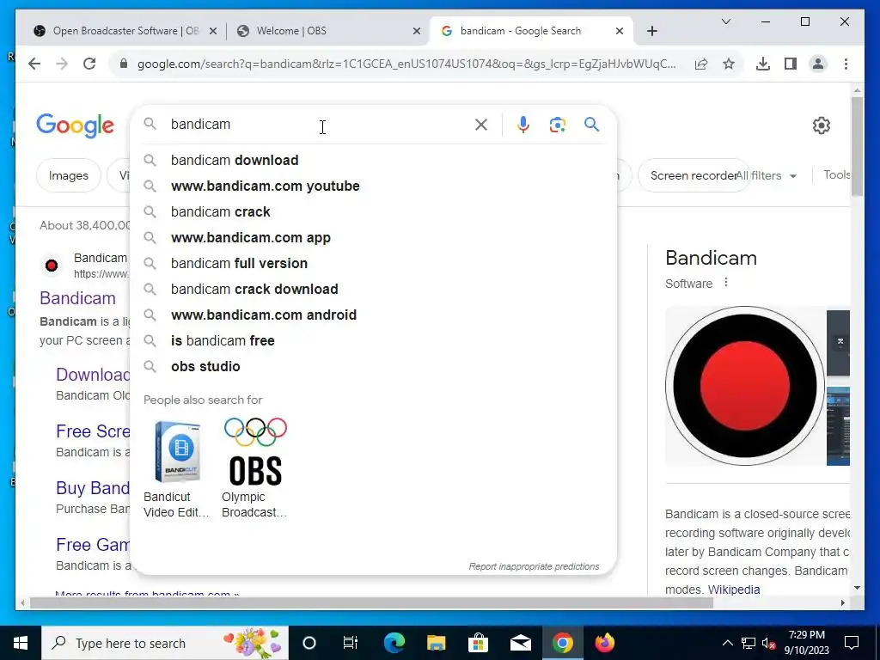Open the Windows Start menu
The width and height of the screenshot is (880, 660).
[x=21, y=643]
